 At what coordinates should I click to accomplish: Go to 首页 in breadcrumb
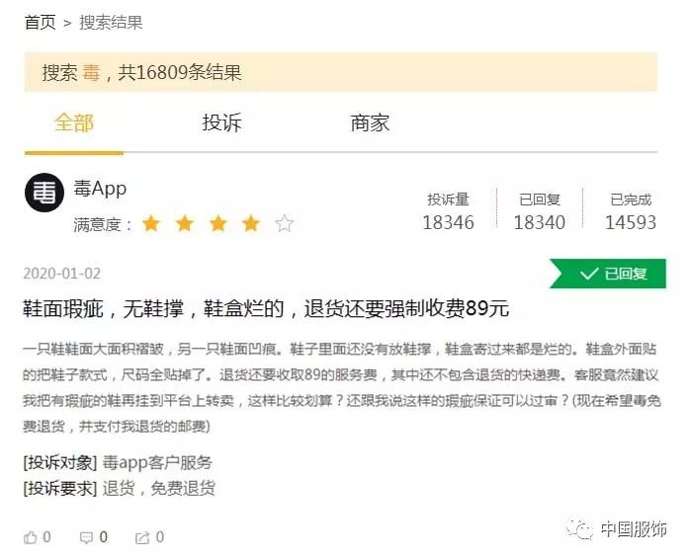pyautogui.click(x=40, y=23)
